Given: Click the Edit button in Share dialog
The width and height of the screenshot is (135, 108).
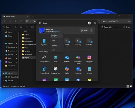Looking at the screenshot, I should 84,30.
